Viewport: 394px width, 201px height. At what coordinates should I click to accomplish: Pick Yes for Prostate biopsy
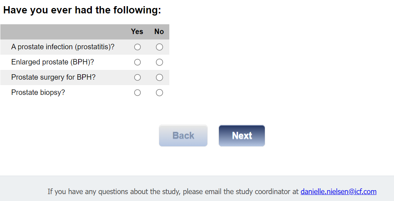pos(137,93)
